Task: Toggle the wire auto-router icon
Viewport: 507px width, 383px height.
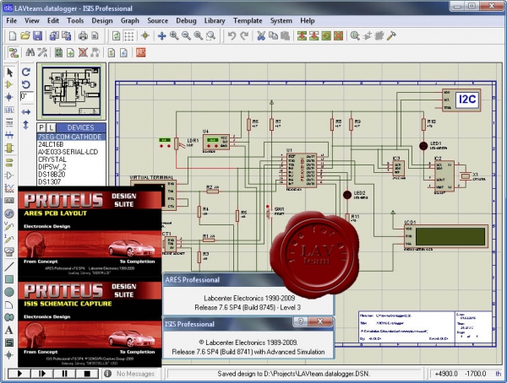Action: pyautogui.click(x=14, y=52)
